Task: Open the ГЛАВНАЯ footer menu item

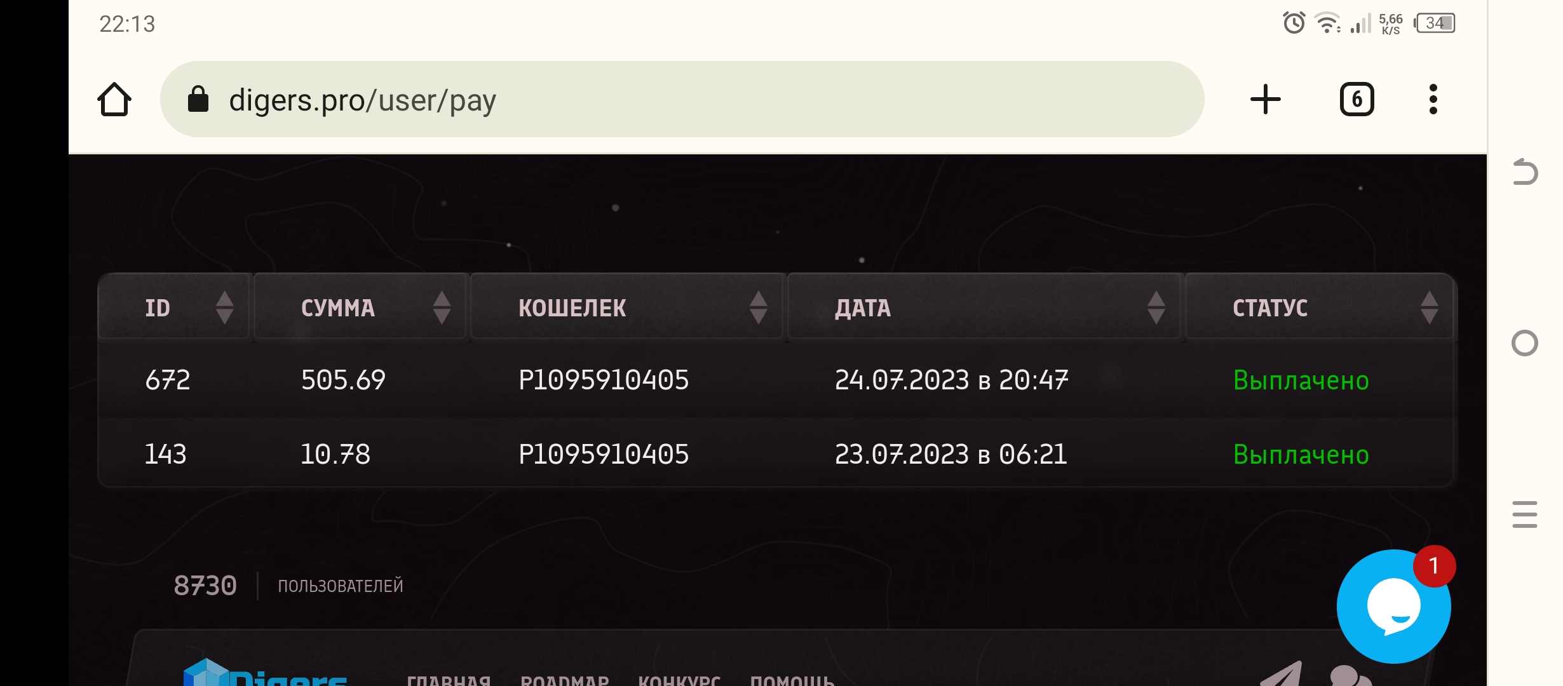Action: click(x=449, y=680)
